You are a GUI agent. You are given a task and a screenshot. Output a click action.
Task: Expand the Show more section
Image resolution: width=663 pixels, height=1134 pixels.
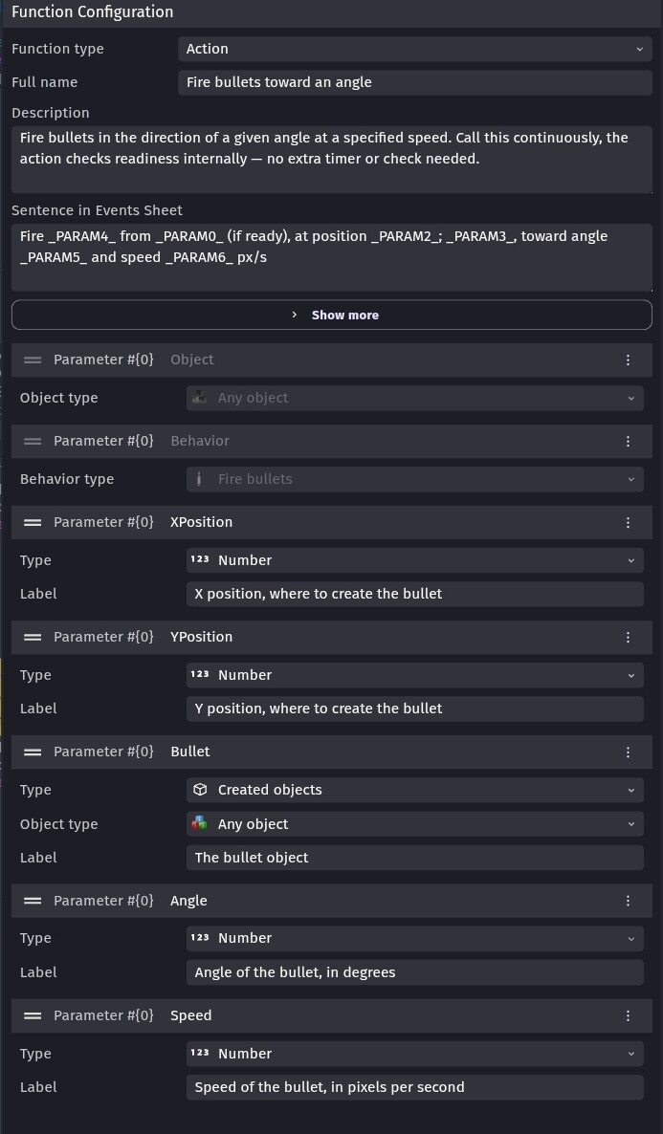pos(332,315)
